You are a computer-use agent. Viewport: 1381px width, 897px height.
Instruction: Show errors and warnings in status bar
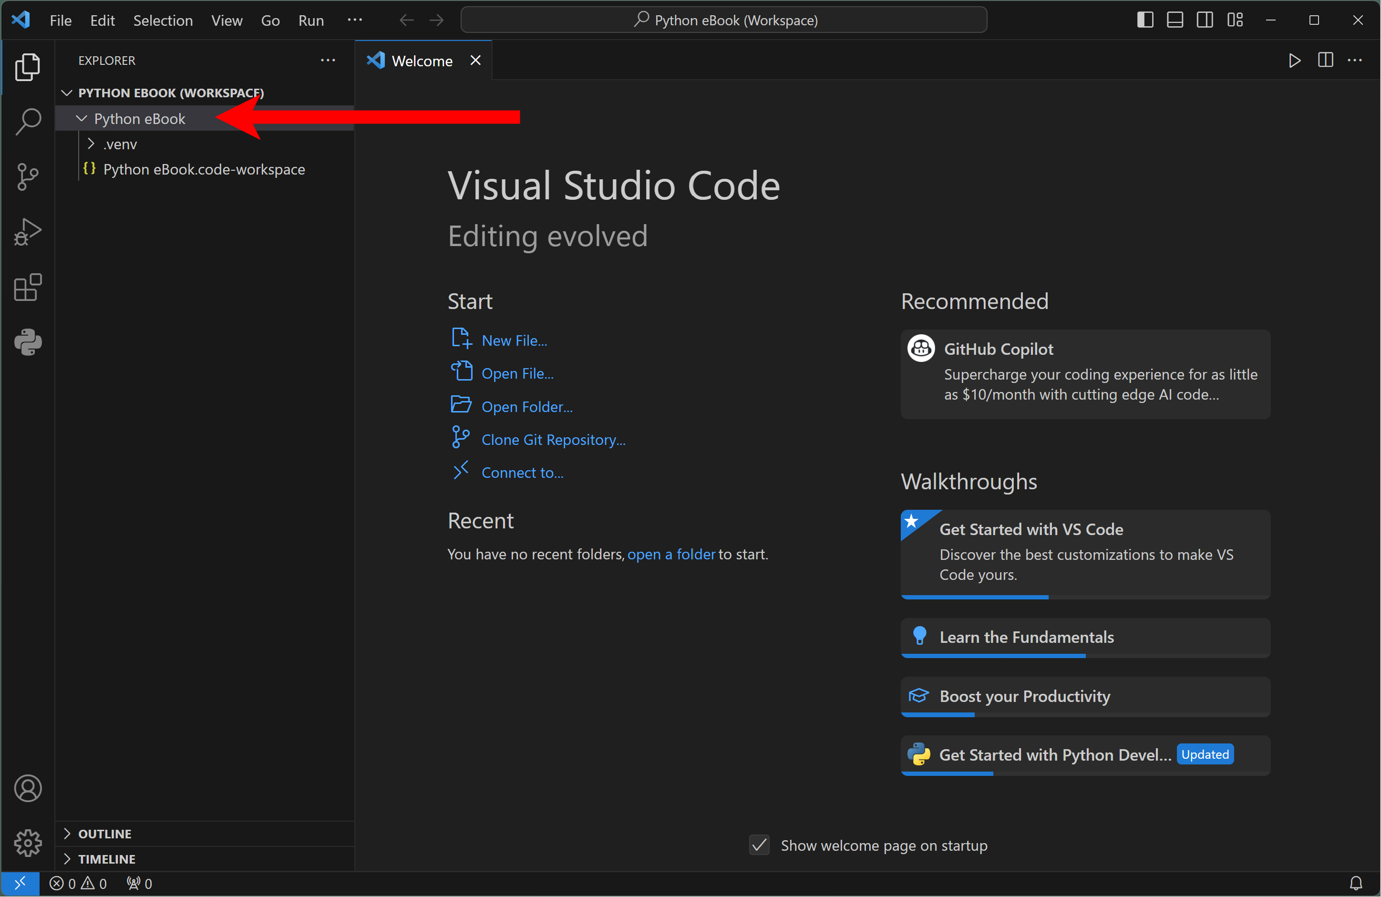tap(78, 884)
